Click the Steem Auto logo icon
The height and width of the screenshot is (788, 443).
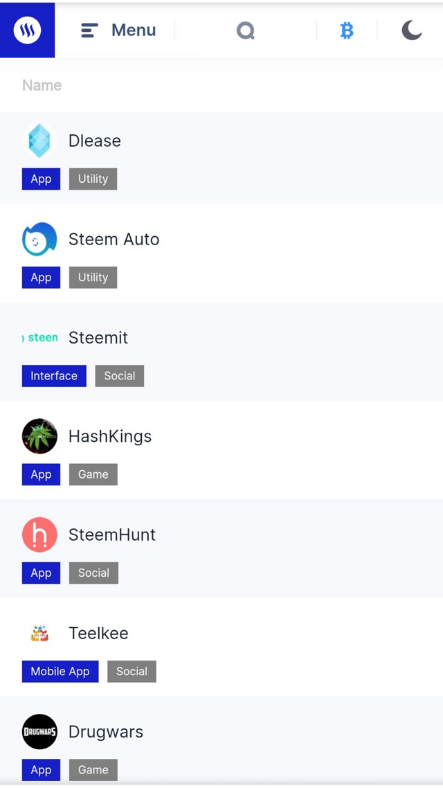tap(39, 239)
